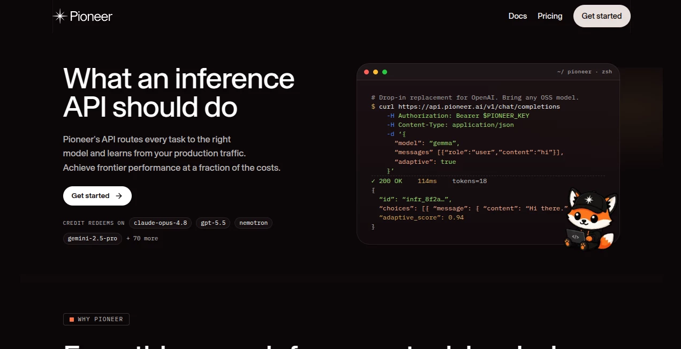The image size is (681, 349).
Task: Click the Pioneer brand name text
Action: click(x=91, y=16)
